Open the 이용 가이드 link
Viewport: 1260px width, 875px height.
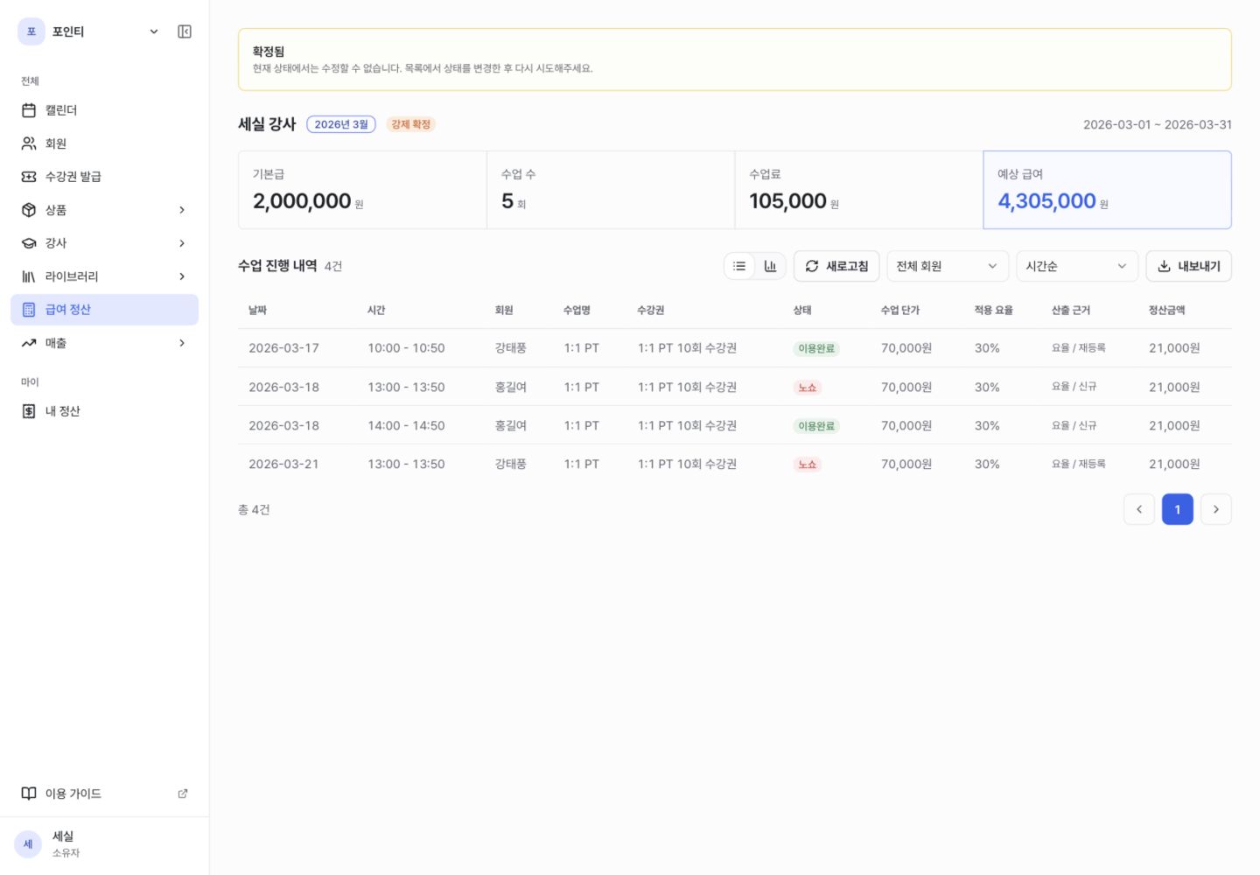(104, 794)
